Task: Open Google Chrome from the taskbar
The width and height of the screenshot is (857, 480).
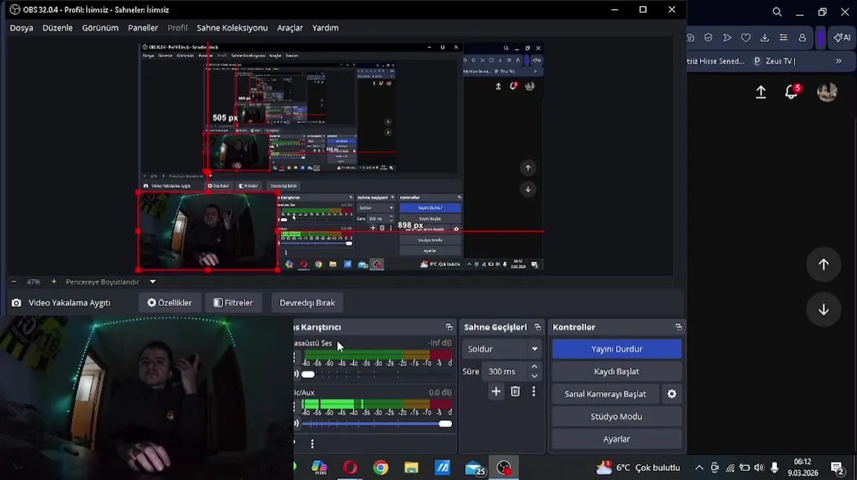Action: [x=380, y=468]
